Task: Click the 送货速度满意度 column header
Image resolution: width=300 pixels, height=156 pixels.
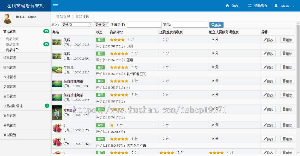Action: pos(171,32)
